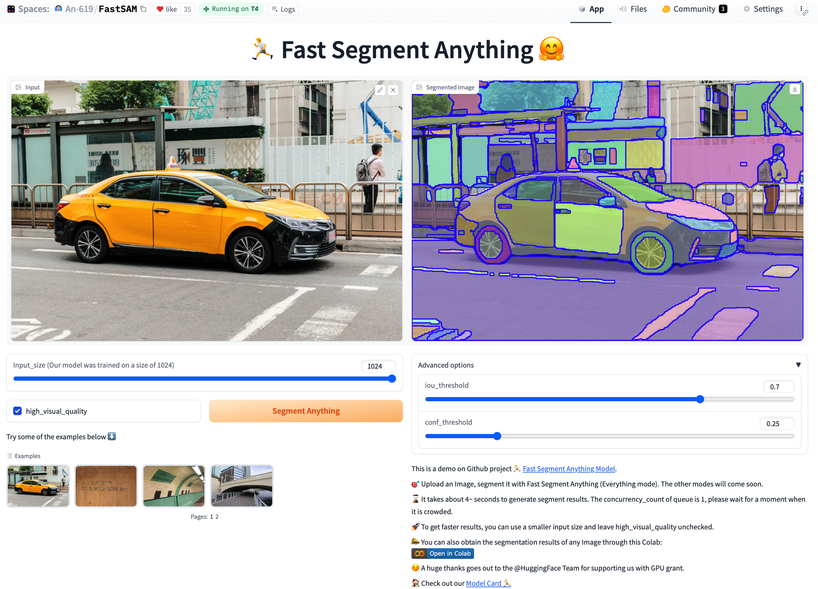Select the yellow taxi example thumbnail
The image size is (818, 589).
38,486
